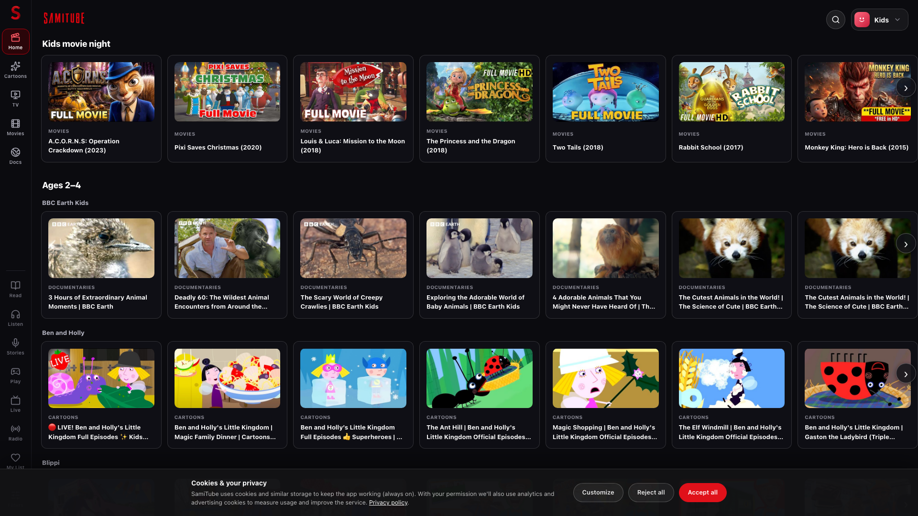Viewport: 918px width, 516px height.
Task: Click 'BBC Earth Kids' row heading
Action: coord(65,203)
